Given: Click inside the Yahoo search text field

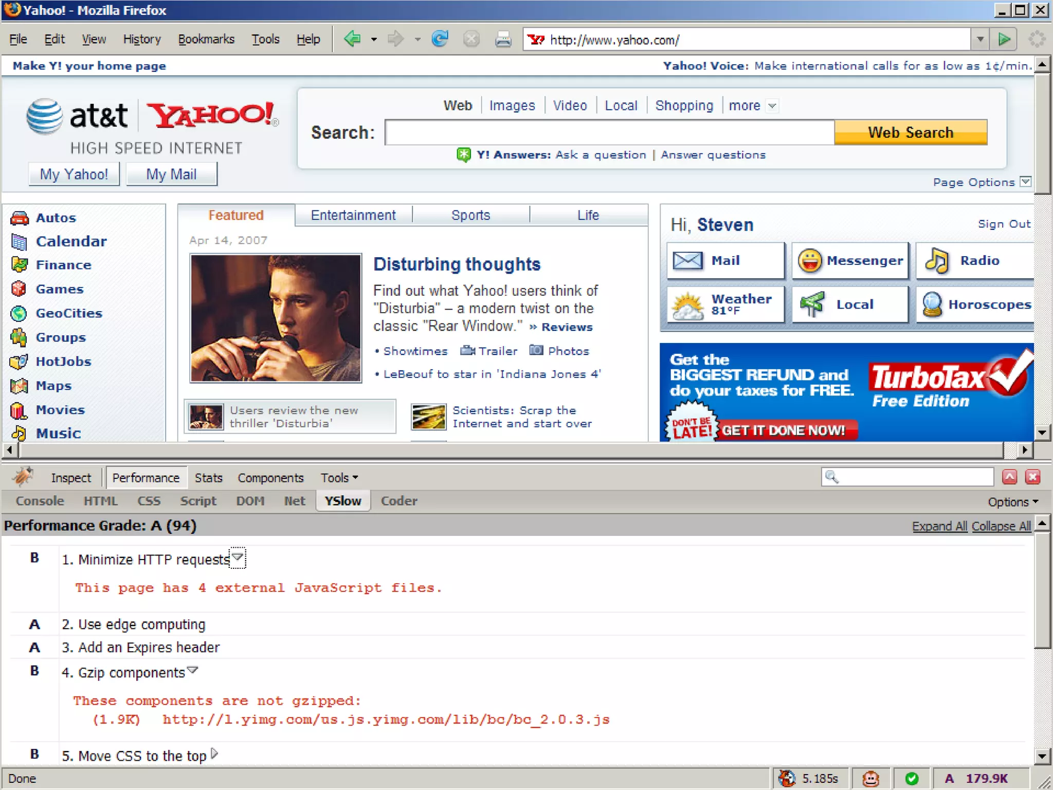Looking at the screenshot, I should click(x=609, y=133).
